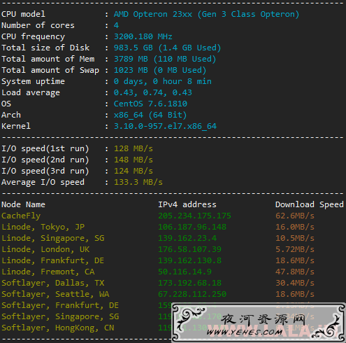
Task: Select node 'Softlayer, Dallas, TX'
Action: click(x=53, y=283)
